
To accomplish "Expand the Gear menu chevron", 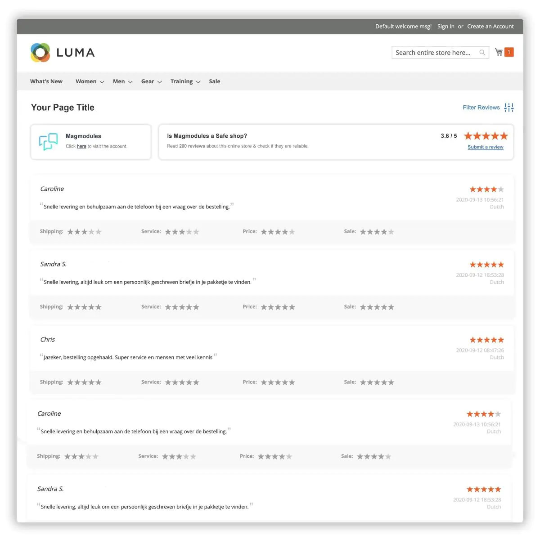I will point(159,82).
